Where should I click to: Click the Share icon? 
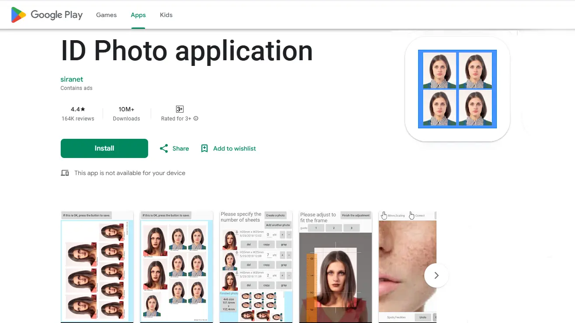[x=164, y=148]
